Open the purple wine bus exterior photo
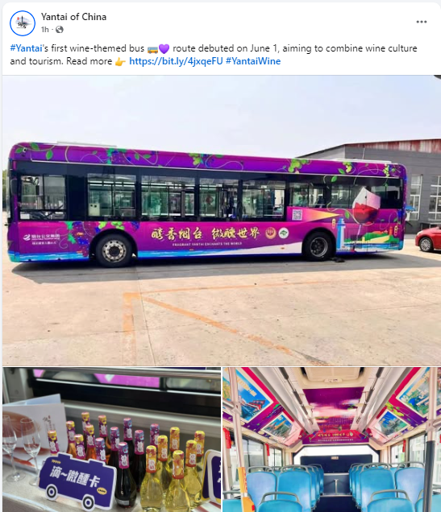Screen dimensions: 441x512 [x=222, y=221]
